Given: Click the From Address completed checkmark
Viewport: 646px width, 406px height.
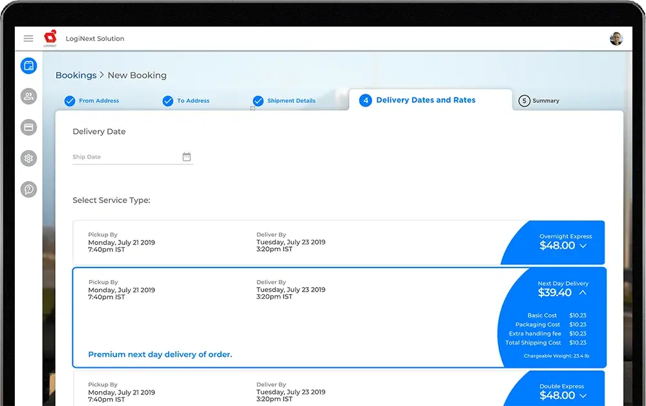Looking at the screenshot, I should pyautogui.click(x=70, y=101).
